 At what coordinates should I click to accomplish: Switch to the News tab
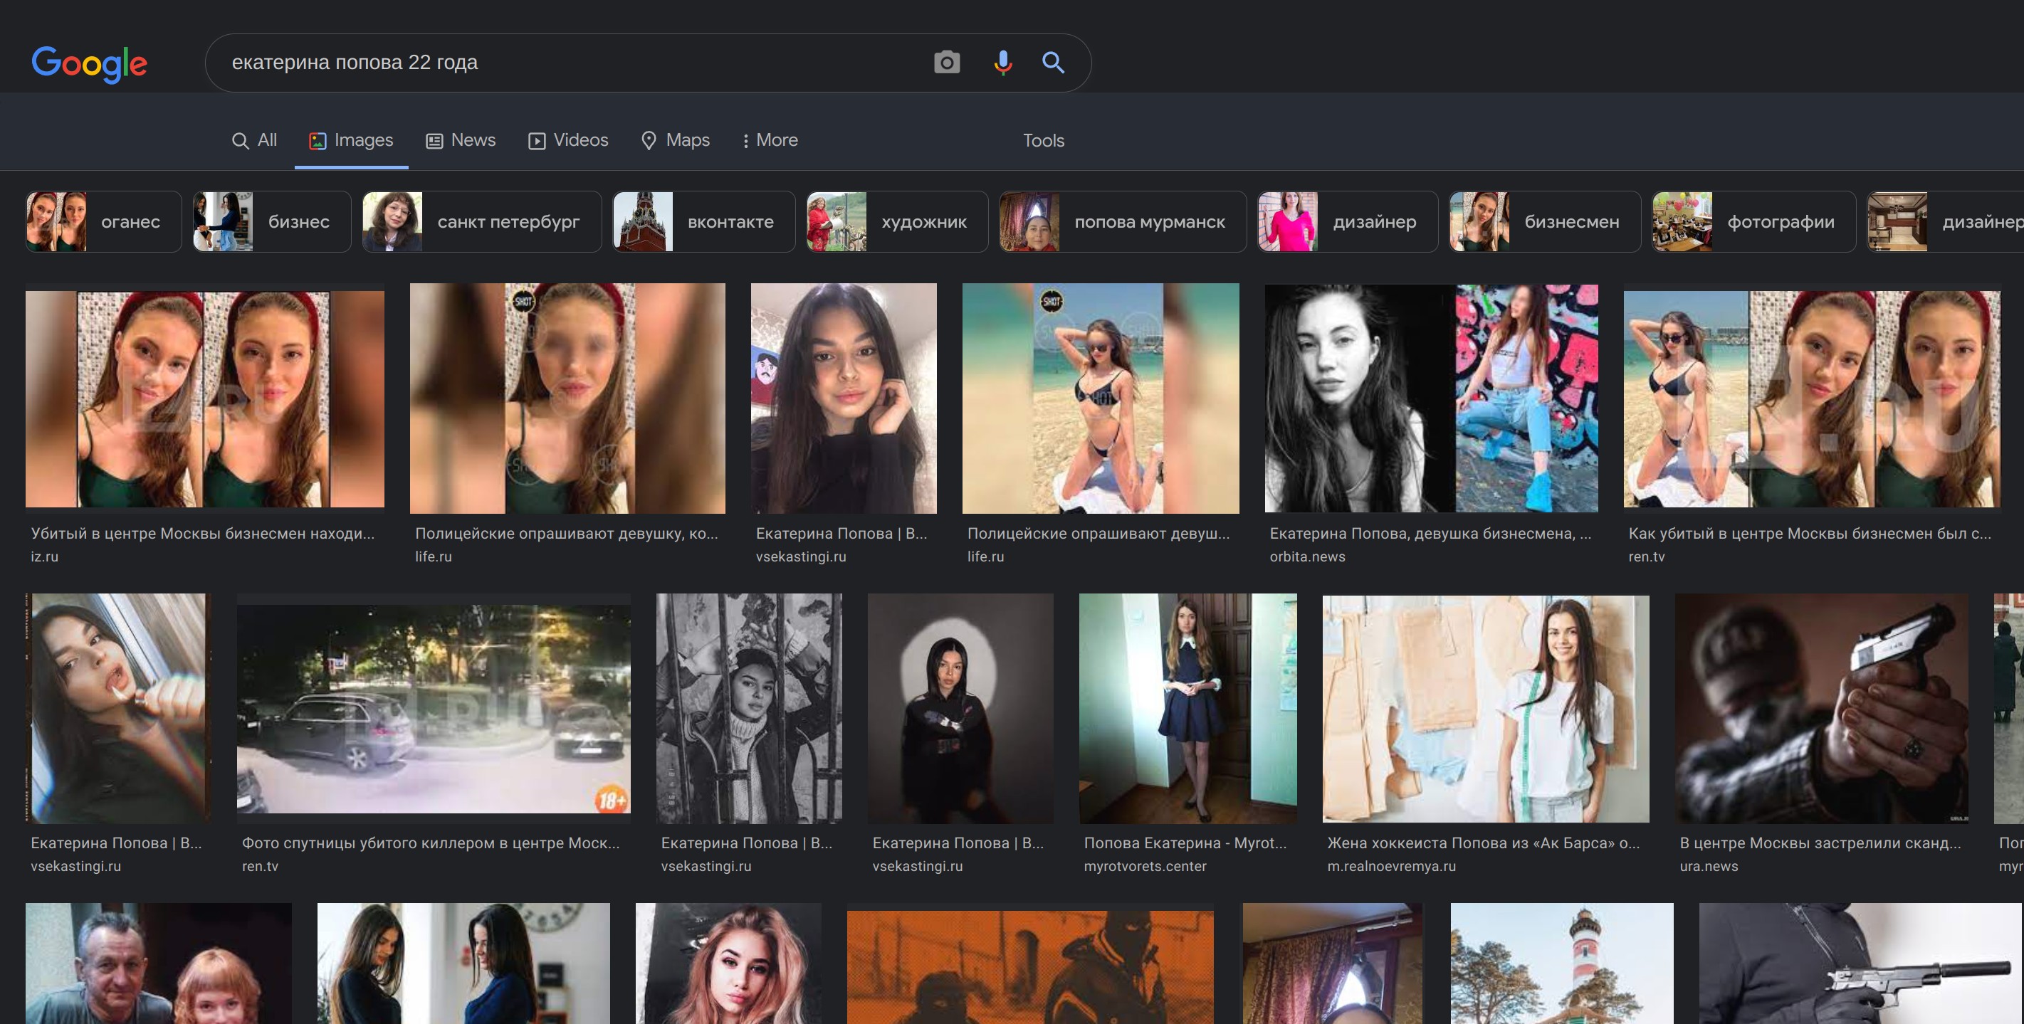(461, 141)
